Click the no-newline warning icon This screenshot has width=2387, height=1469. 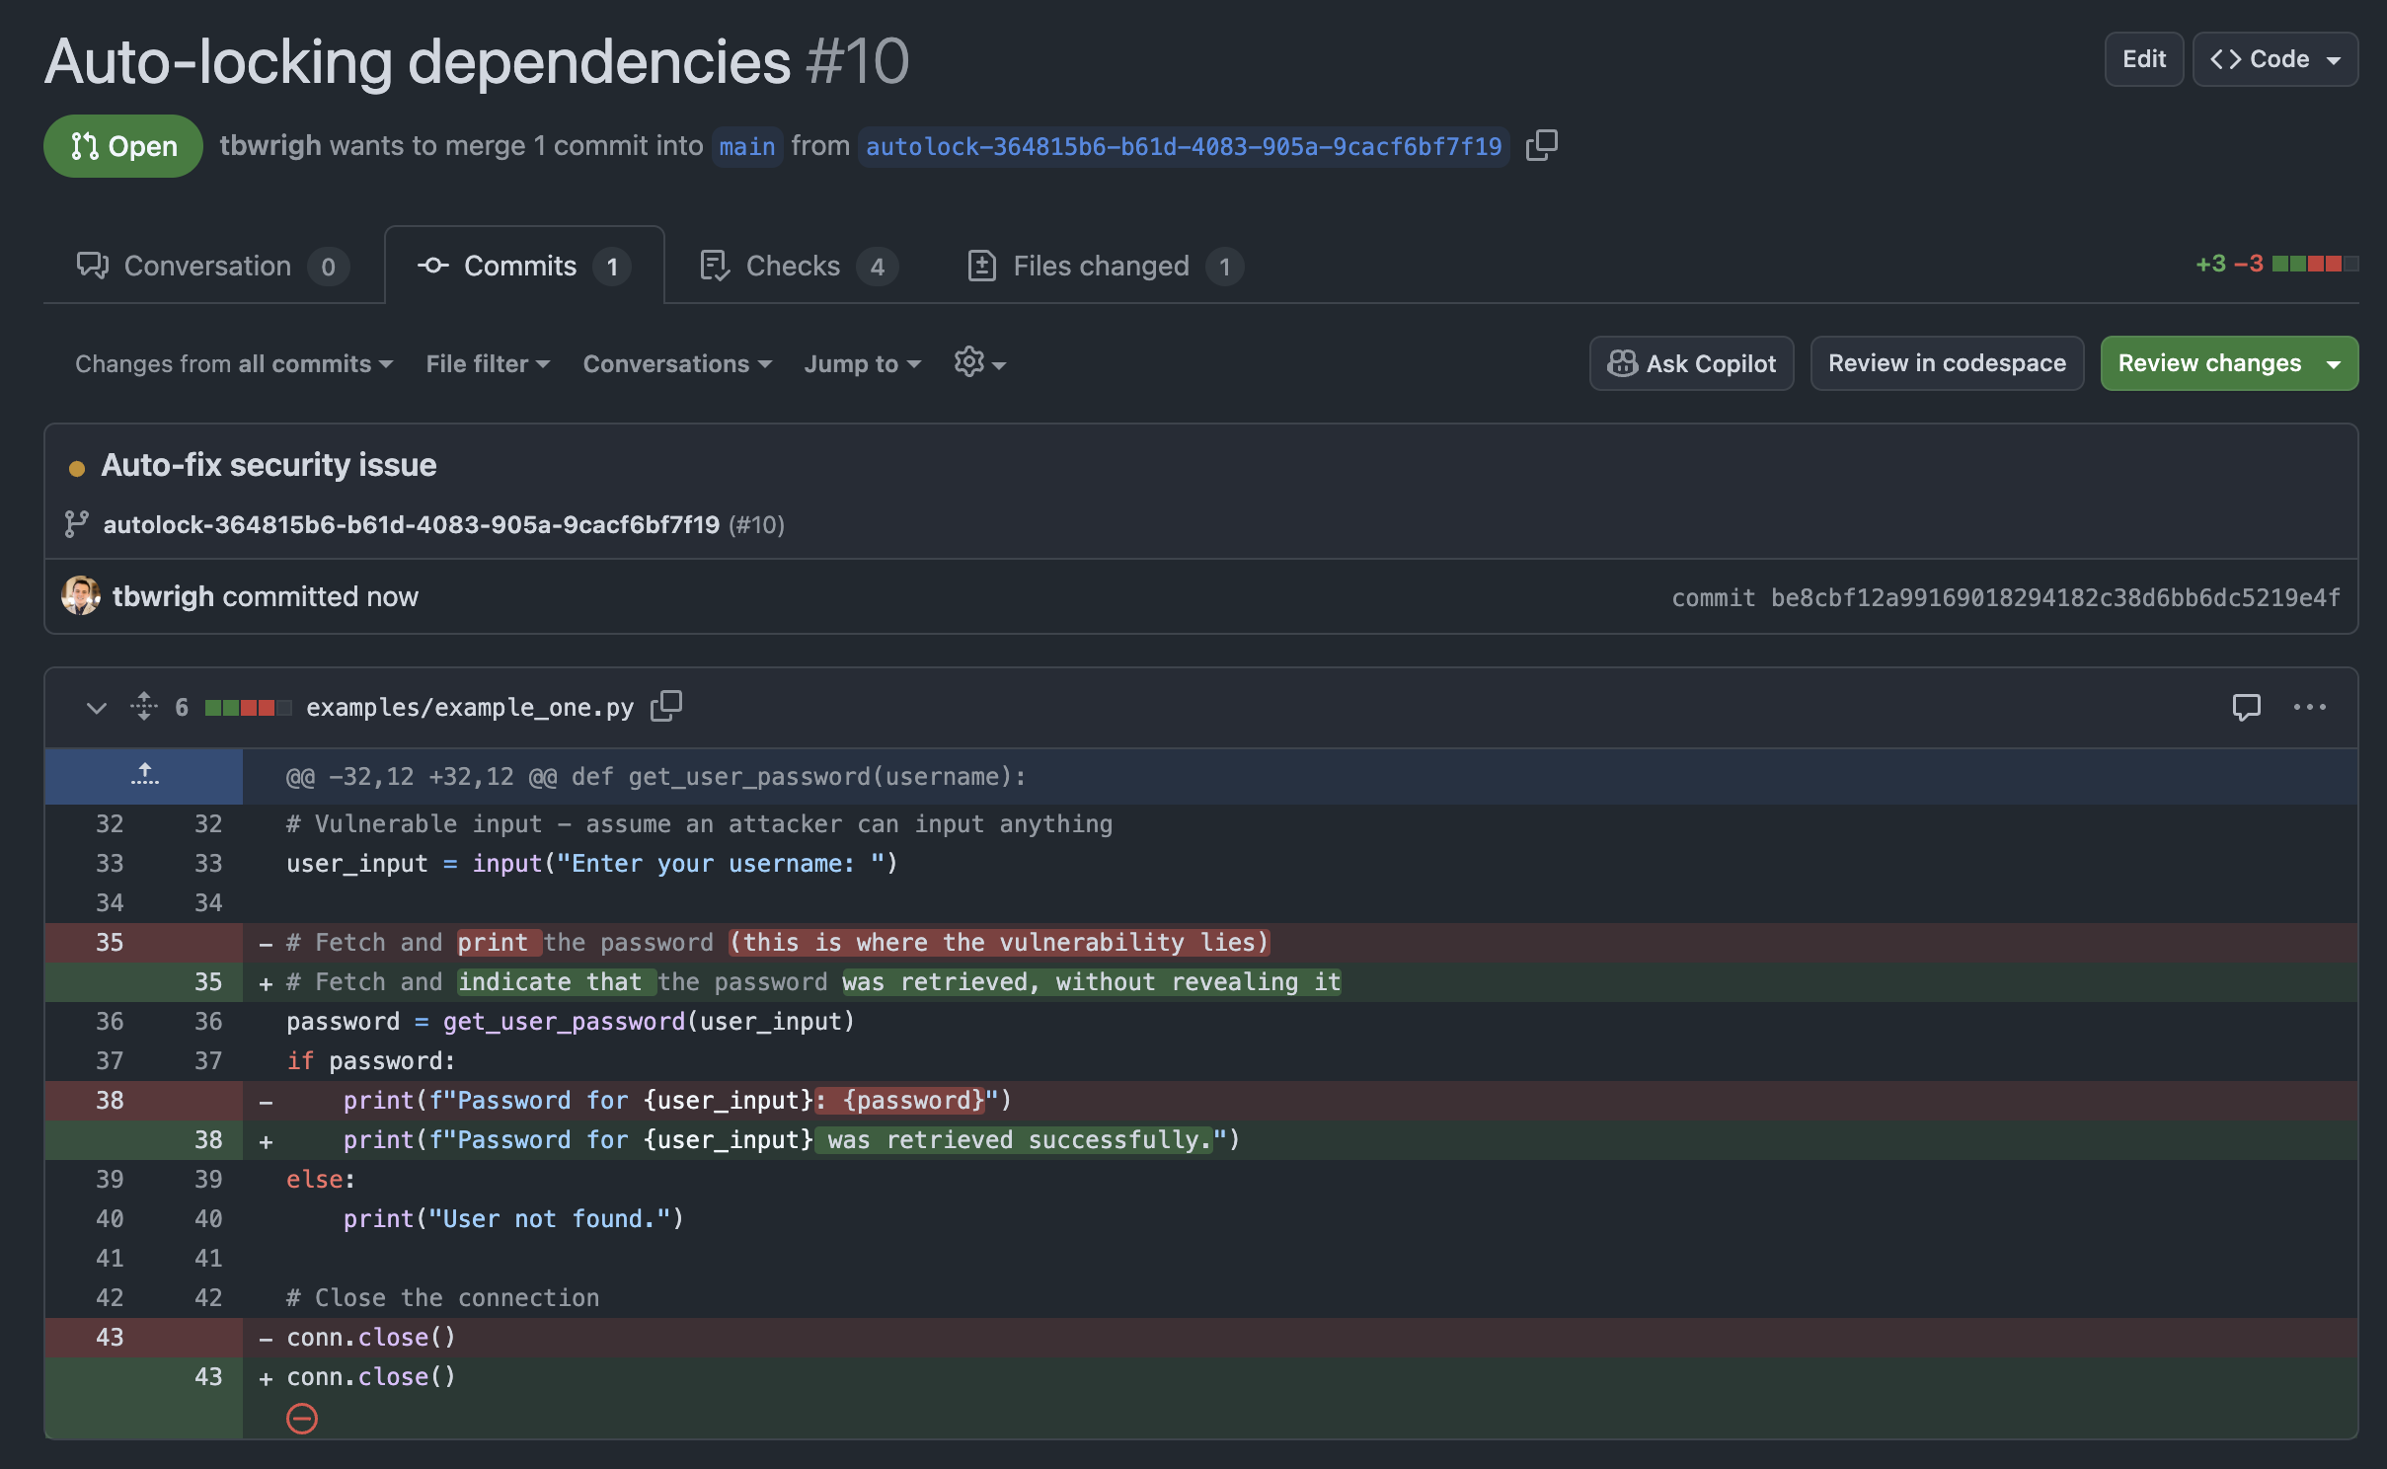301,1419
